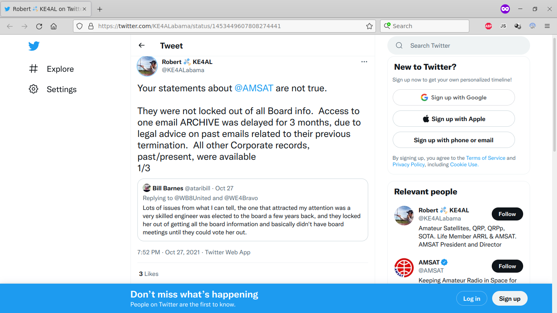
Task: Follow the AMSAT account
Action: coord(507,266)
